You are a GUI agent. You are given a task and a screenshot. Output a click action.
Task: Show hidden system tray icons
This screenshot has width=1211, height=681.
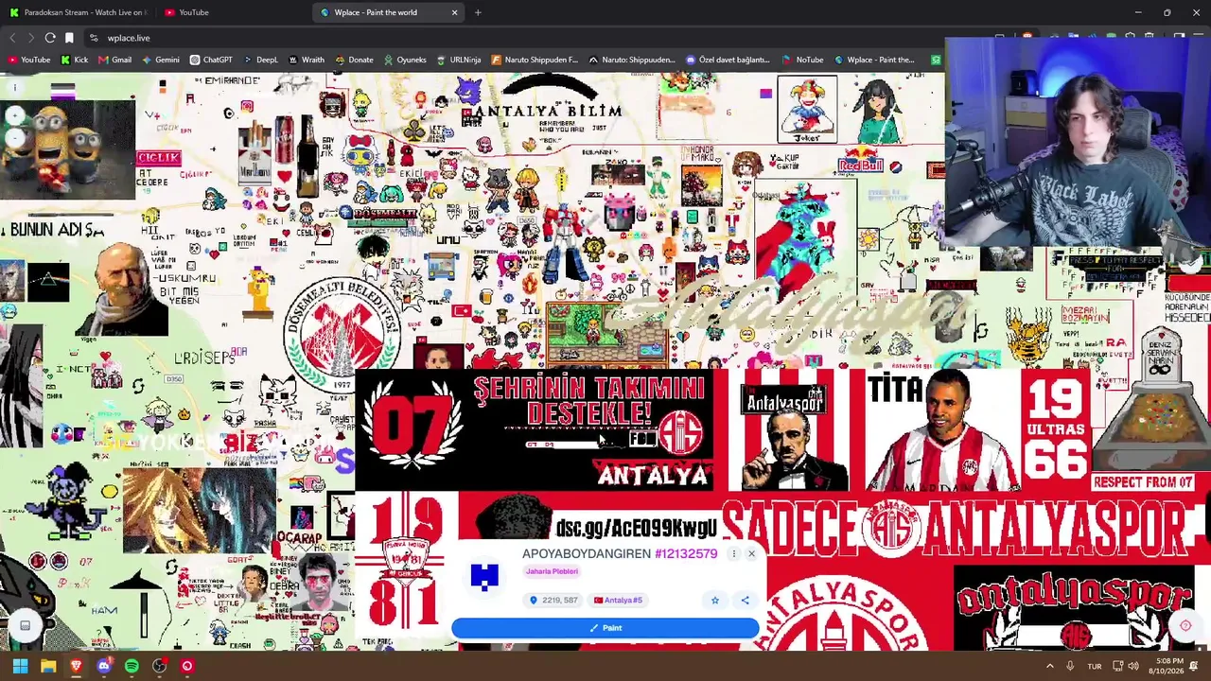tap(1049, 666)
